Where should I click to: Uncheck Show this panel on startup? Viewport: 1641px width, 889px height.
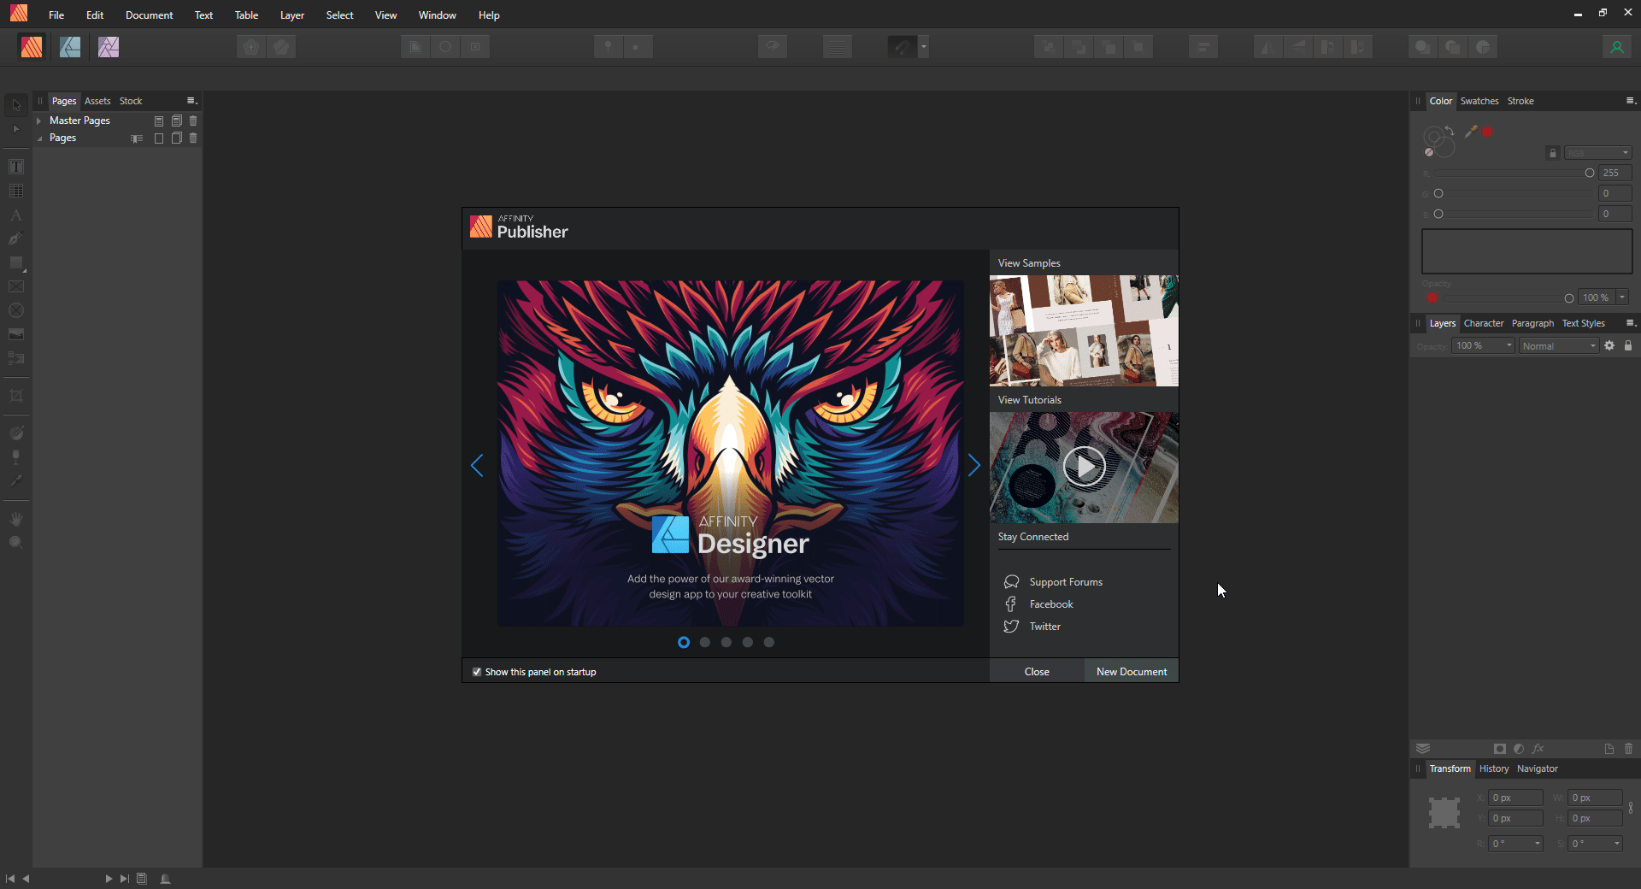pyautogui.click(x=477, y=672)
